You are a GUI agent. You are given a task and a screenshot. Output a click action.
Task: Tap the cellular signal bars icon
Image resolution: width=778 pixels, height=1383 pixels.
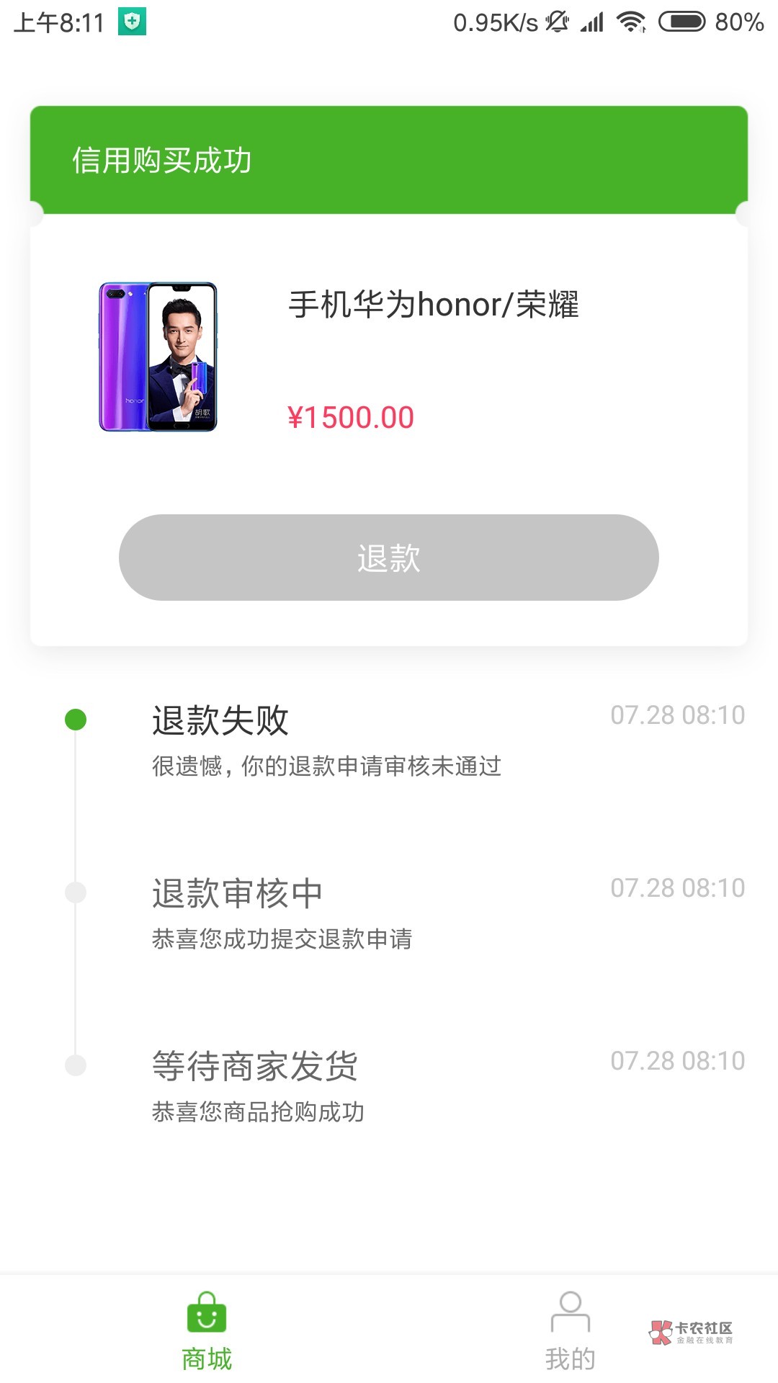click(592, 22)
